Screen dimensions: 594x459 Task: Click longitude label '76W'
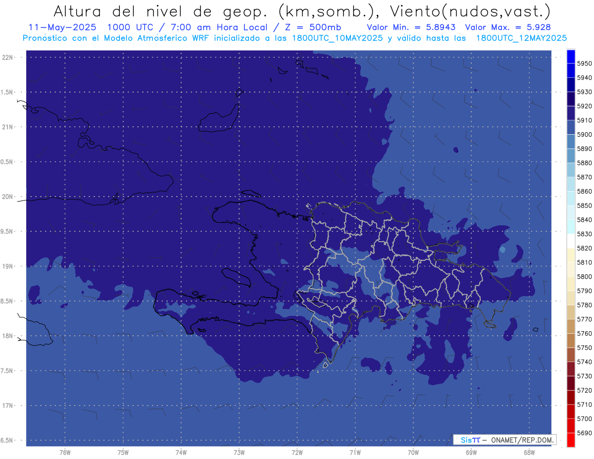pyautogui.click(x=65, y=452)
